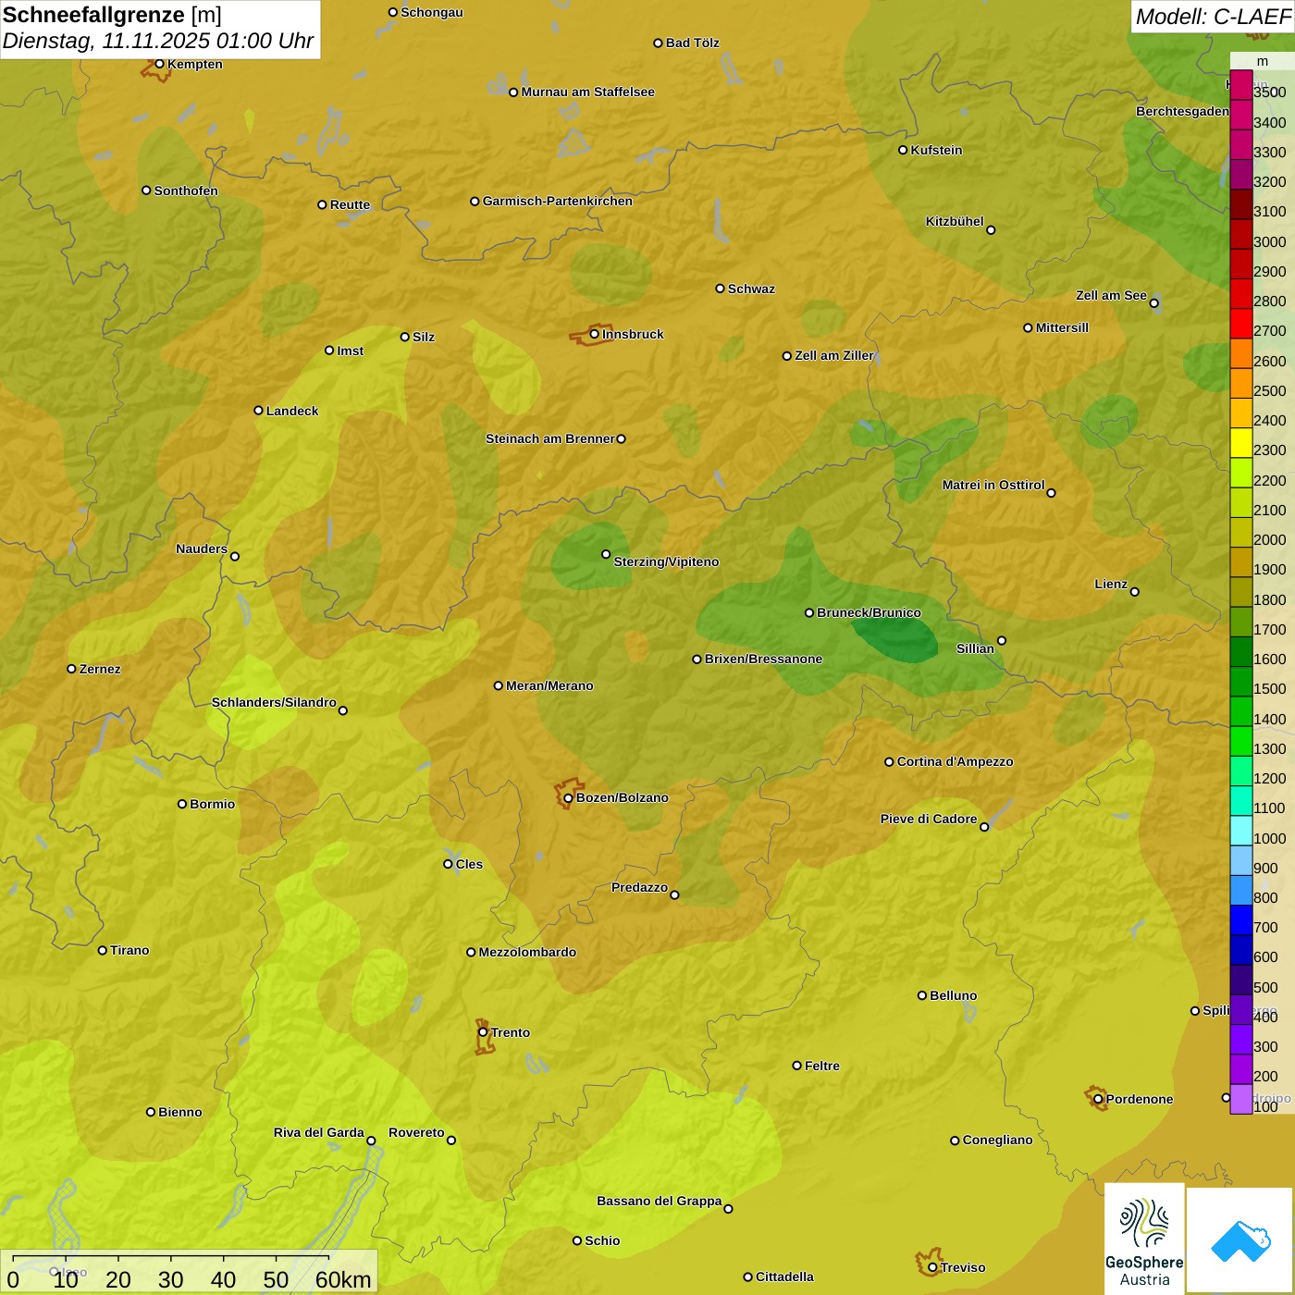Select the Feltre marker dot
This screenshot has width=1295, height=1295.
796,1066
